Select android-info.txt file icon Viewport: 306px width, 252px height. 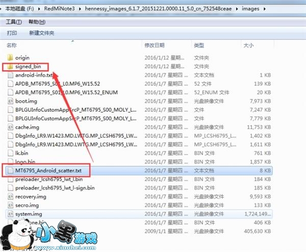10,75
